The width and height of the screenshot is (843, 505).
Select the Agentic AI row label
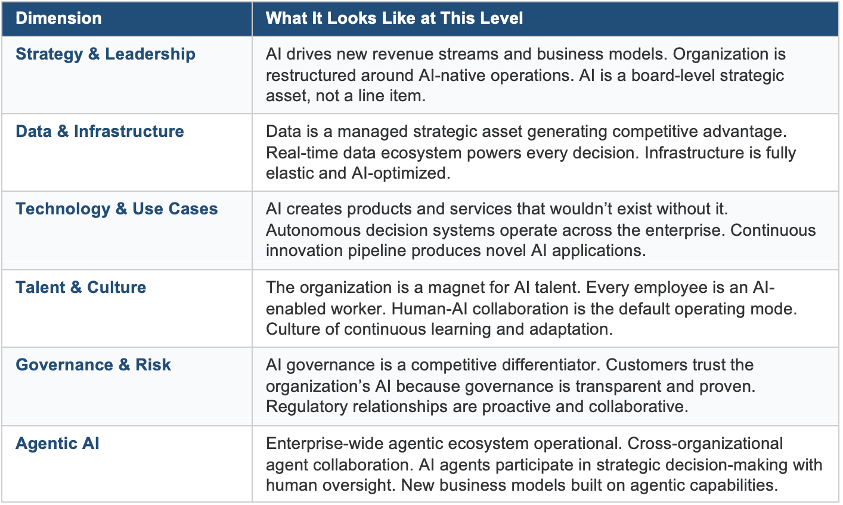(57, 444)
